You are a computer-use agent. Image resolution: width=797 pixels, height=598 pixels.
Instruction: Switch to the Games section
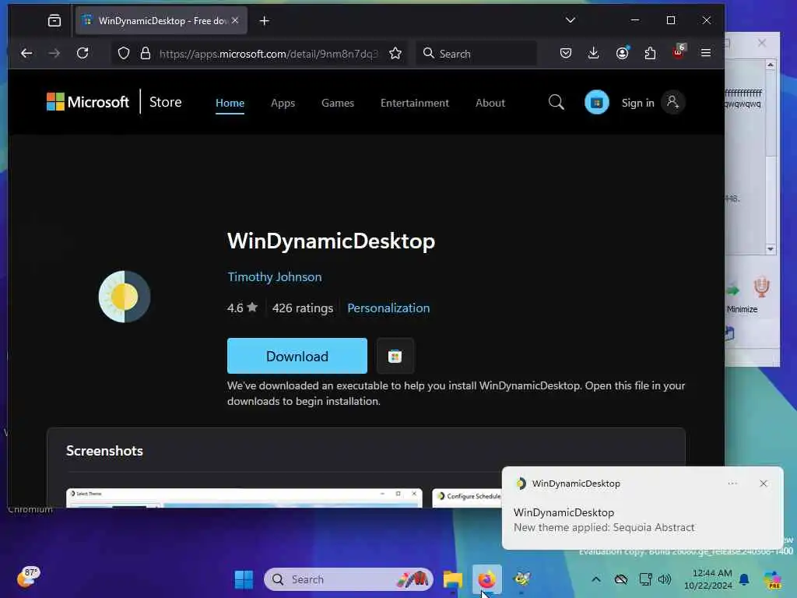(338, 103)
